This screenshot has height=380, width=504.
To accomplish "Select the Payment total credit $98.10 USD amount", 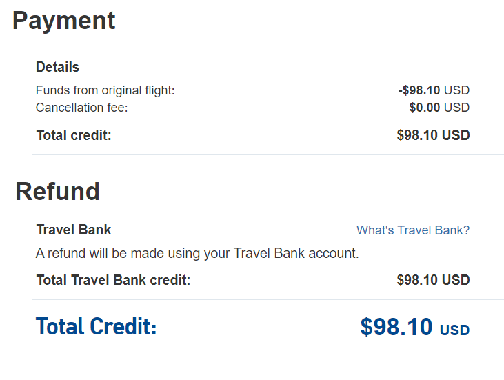I will (x=433, y=135).
